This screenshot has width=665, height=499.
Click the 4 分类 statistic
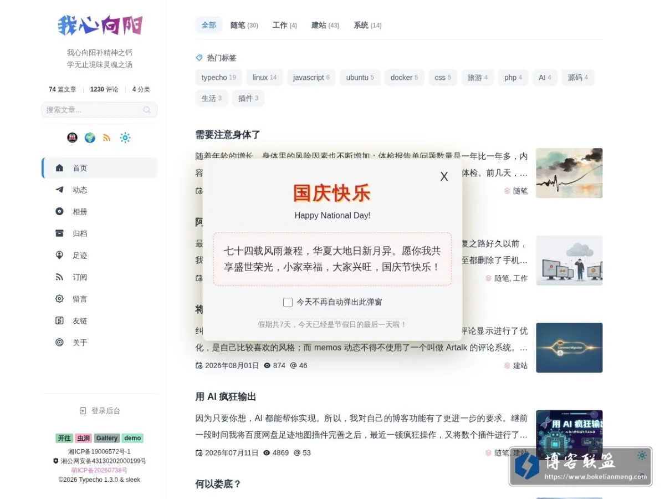[141, 89]
